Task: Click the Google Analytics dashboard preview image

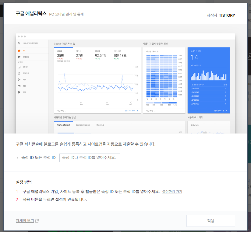Action: click(125, 83)
